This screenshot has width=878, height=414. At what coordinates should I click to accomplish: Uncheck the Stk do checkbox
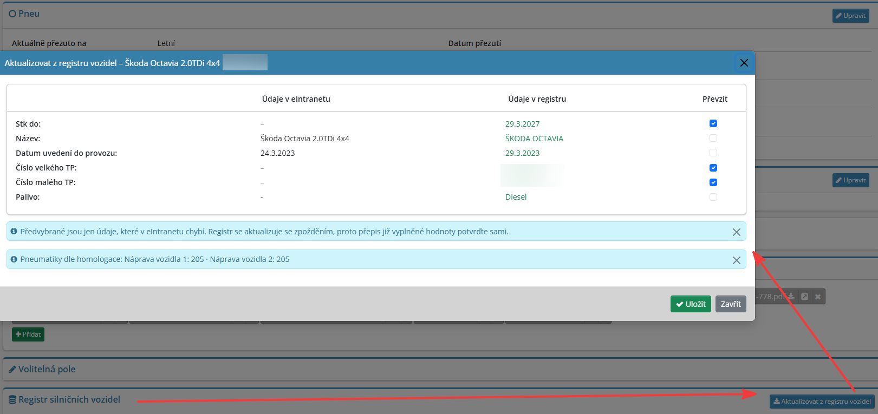coord(713,123)
